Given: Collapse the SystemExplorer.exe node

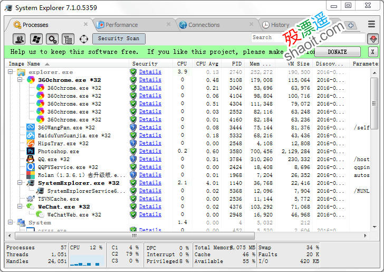Looking at the screenshot, I should pyautogui.click(x=20, y=183).
